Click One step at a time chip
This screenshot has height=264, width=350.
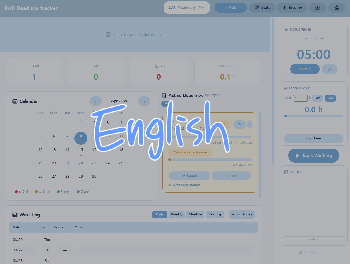pyautogui.click(x=190, y=153)
